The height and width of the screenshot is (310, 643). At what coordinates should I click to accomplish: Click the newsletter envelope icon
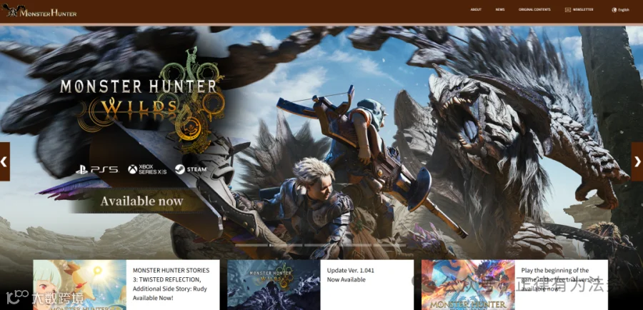567,9
